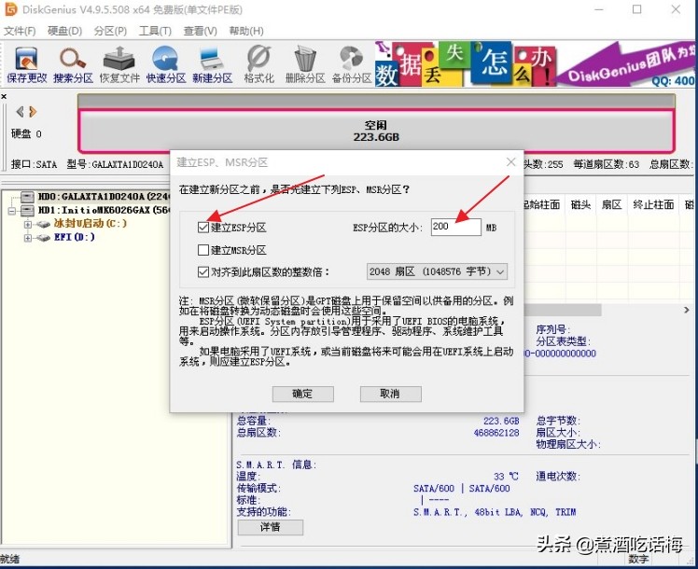Open the 文件(F) menu

pyautogui.click(x=20, y=31)
